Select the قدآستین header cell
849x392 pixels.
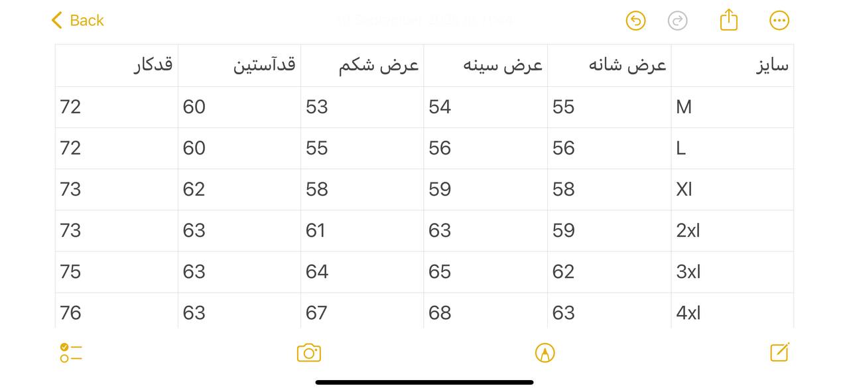[x=239, y=65]
